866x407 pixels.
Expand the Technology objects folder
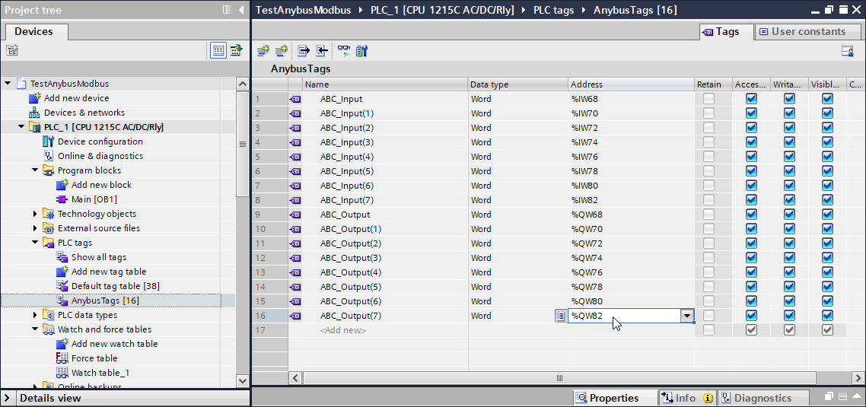pyautogui.click(x=35, y=215)
